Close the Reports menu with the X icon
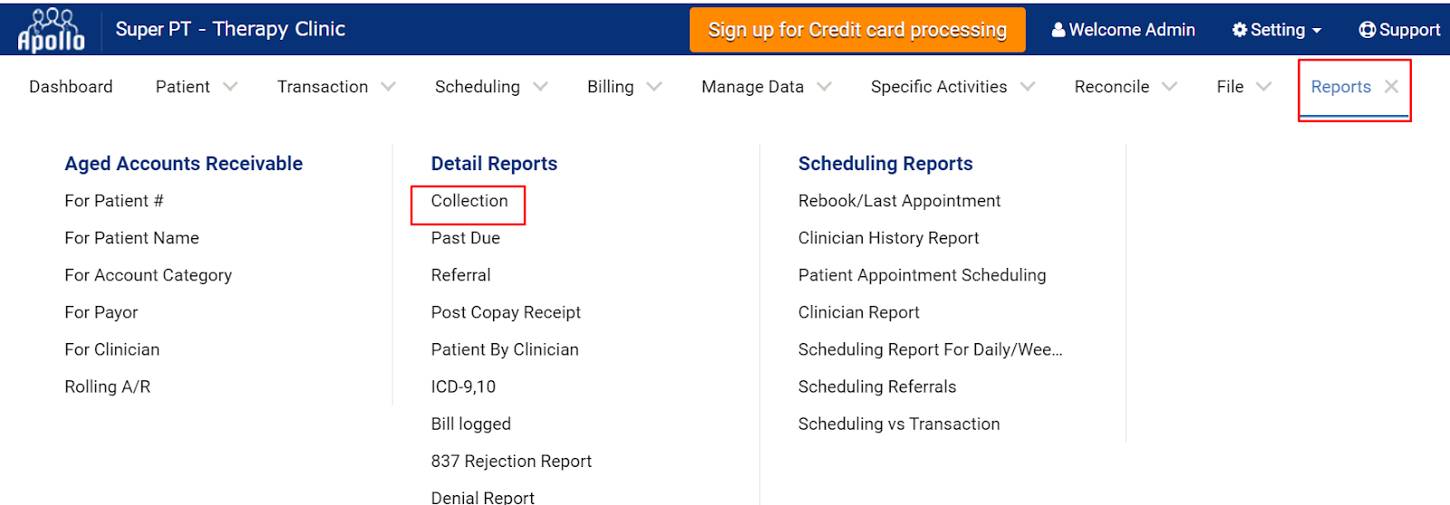The width and height of the screenshot is (1450, 505). 1391,86
